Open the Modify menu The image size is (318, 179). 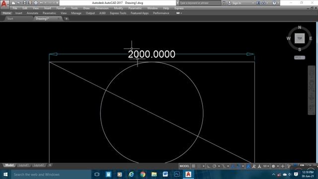[118, 8]
